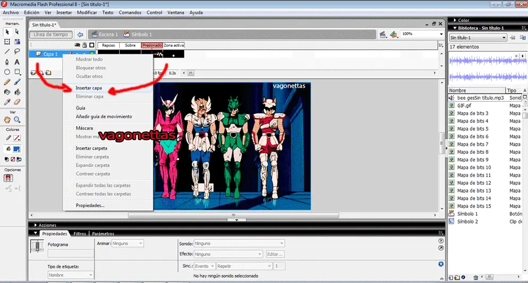Image resolution: width=528 pixels, height=283 pixels.
Task: Open the Modificar menu
Action: tap(87, 12)
